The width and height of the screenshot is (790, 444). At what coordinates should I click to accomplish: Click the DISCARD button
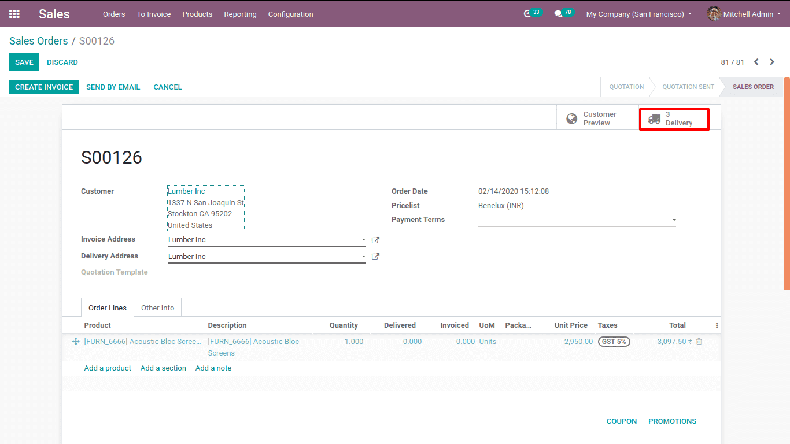tap(62, 62)
